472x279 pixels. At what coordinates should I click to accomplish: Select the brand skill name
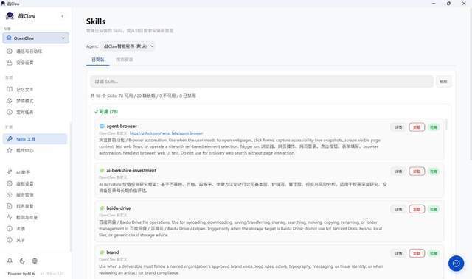tap(113, 252)
